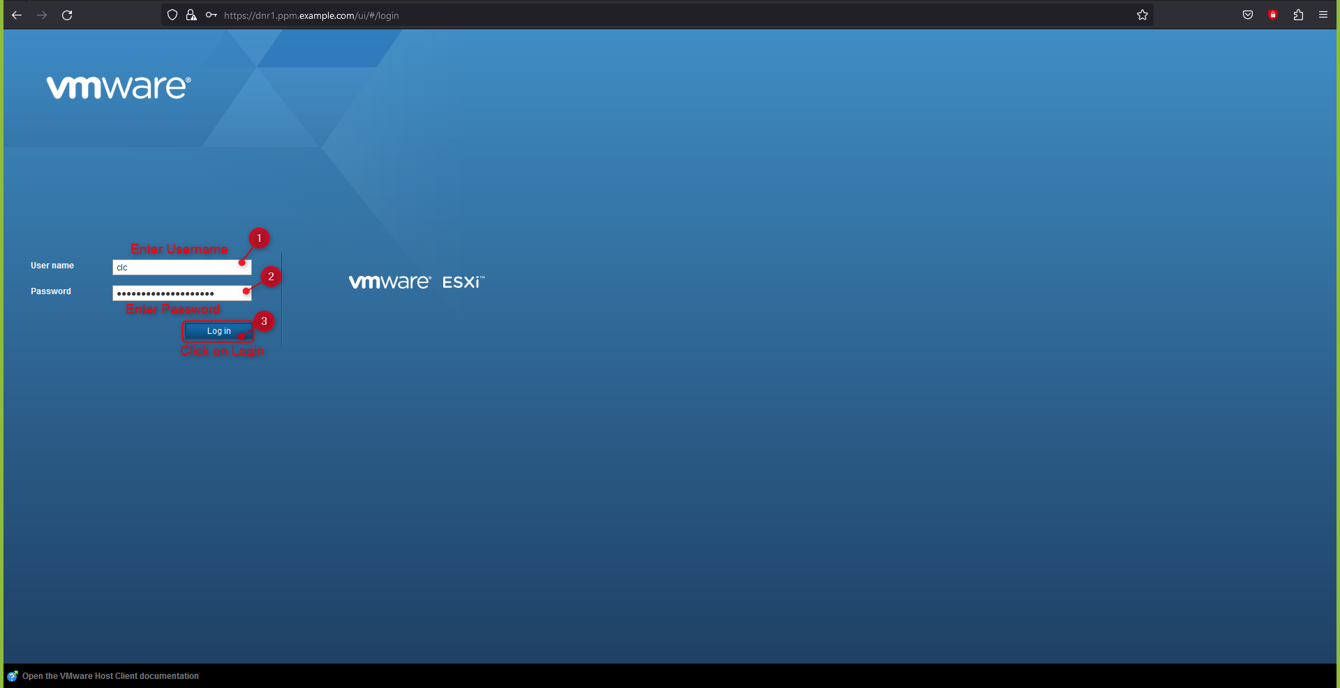Click the vmware ESXi product logo
Viewport: 1340px width, 688px height.
click(x=417, y=282)
